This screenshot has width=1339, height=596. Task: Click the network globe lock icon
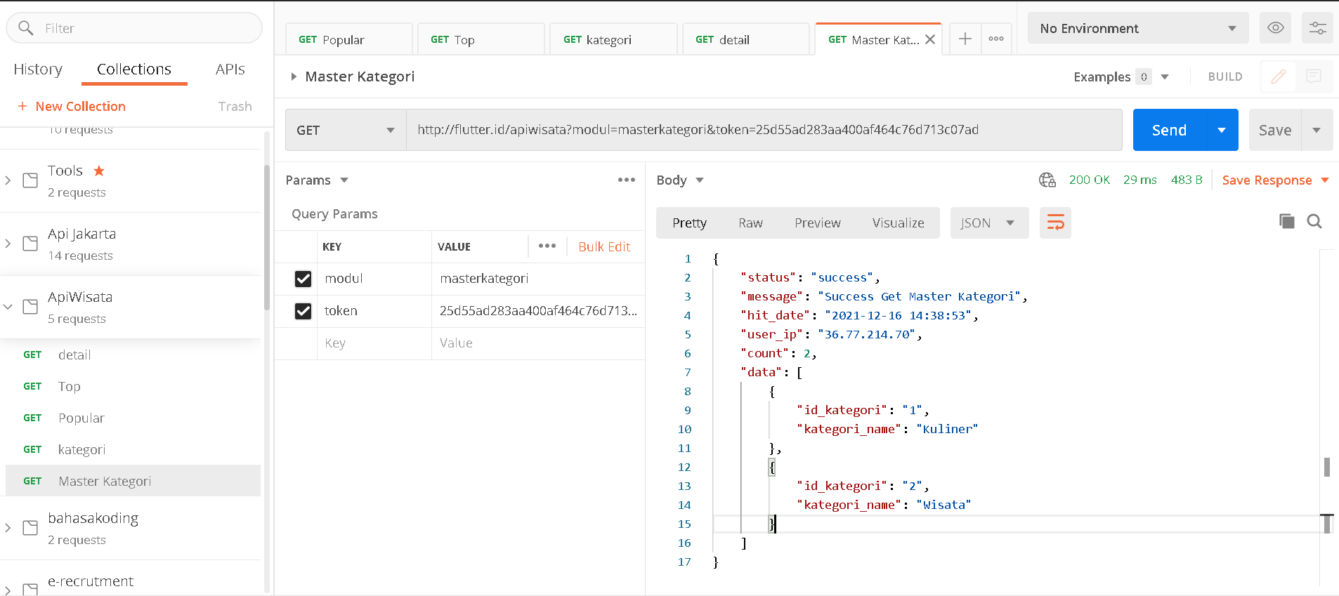point(1047,180)
